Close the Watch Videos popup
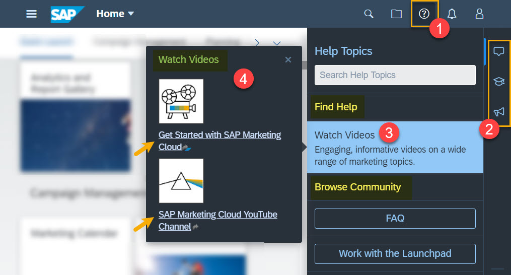The image size is (511, 275). click(x=288, y=60)
